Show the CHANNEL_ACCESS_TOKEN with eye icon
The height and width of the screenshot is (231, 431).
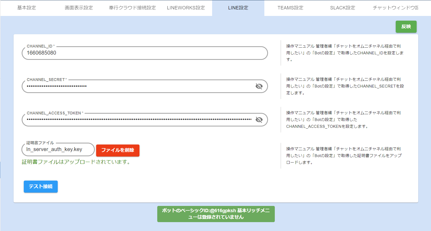(x=259, y=120)
